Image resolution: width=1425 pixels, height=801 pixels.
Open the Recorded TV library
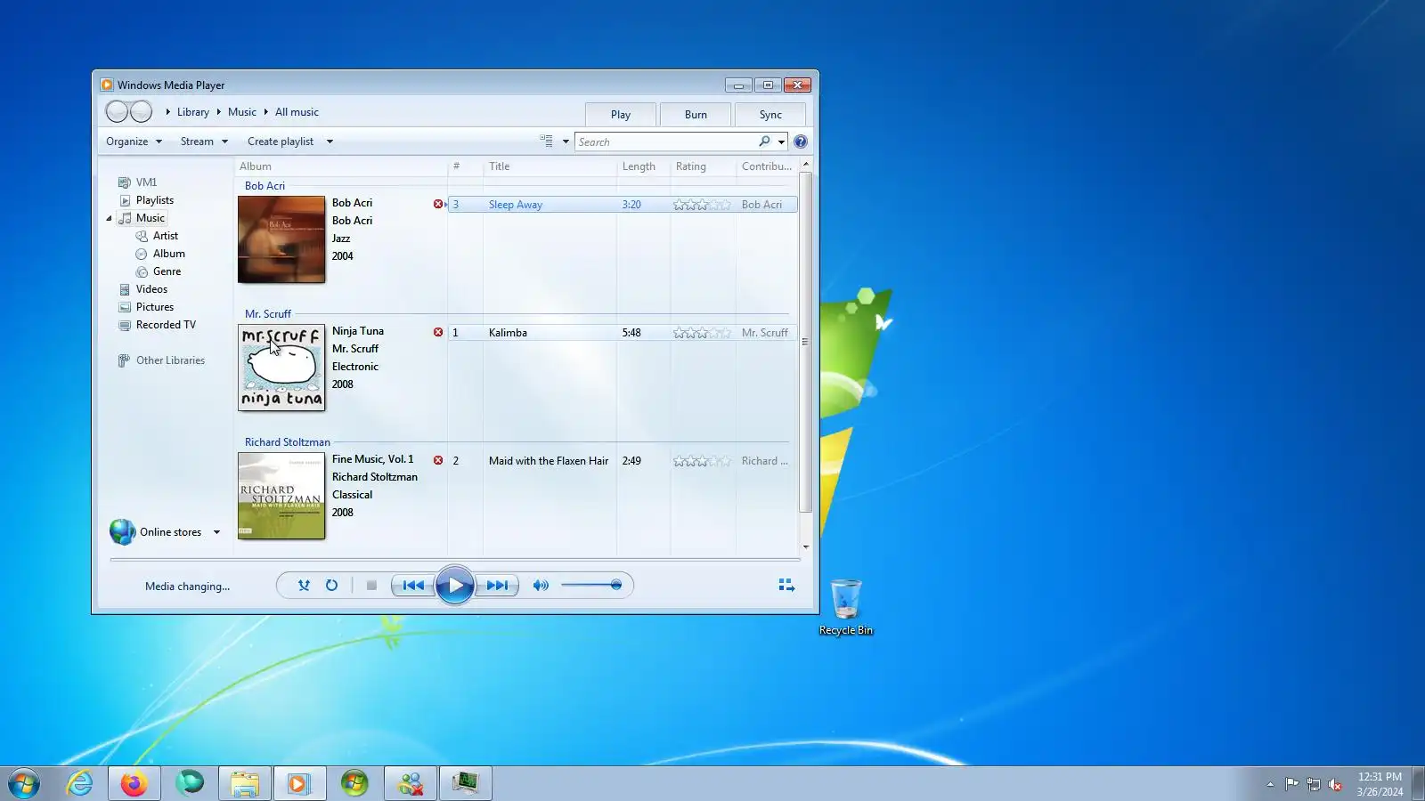pos(166,325)
